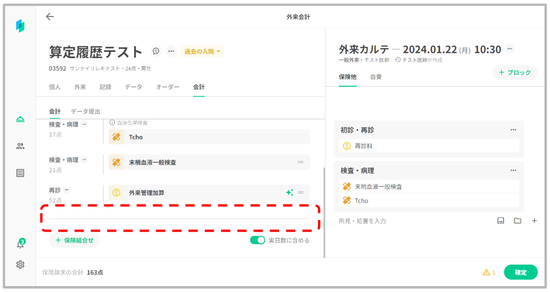Image resolution: width=550 pixels, height=292 pixels.
Task: Click the warning triangle icon
Action: point(486,272)
